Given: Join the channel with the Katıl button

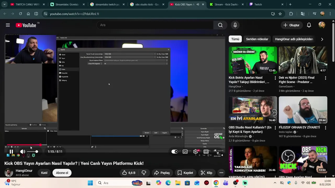Looking at the screenshot, I should click(44, 173).
